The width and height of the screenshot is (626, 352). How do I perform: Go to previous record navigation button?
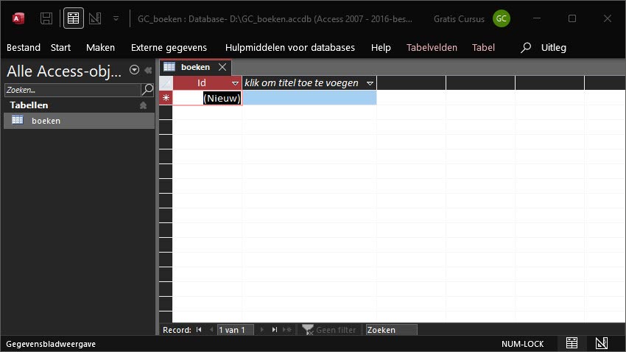(x=211, y=330)
